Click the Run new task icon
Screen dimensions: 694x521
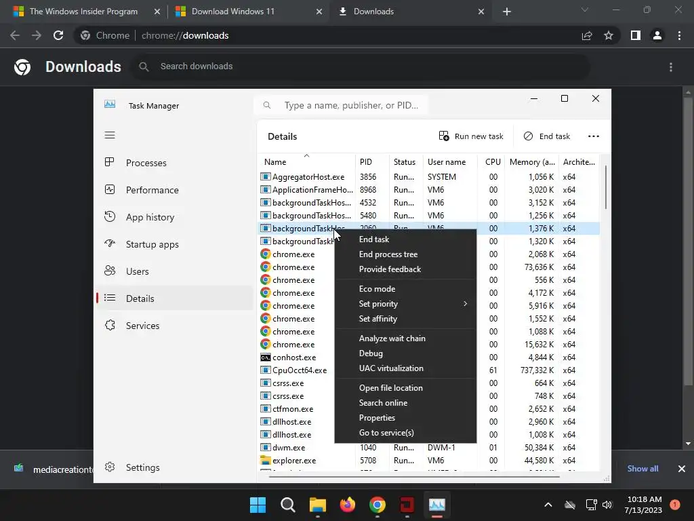443,136
